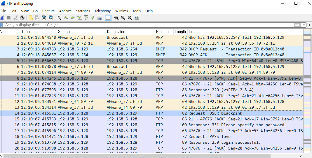Click the horizontal scrollbar right arrow
This screenshot has width=312, height=158.
pyautogui.click(x=301, y=156)
